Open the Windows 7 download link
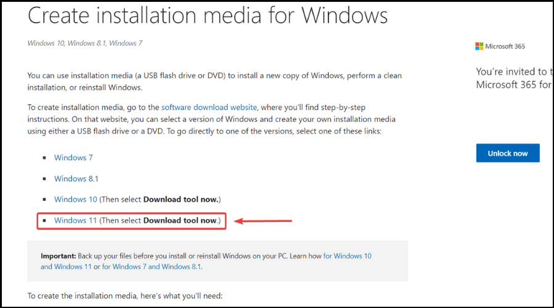 click(x=73, y=158)
